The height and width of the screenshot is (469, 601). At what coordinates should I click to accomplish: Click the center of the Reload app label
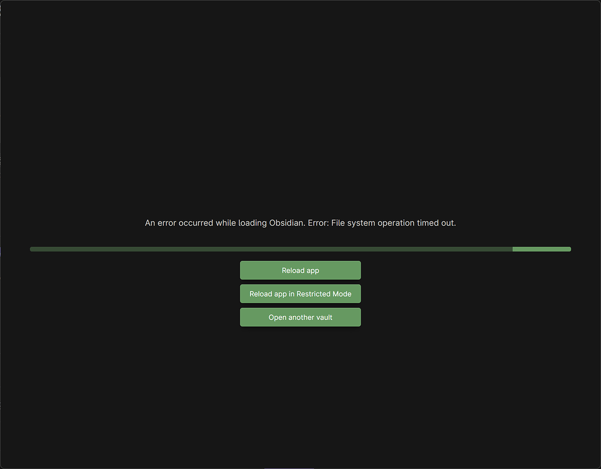tap(300, 270)
